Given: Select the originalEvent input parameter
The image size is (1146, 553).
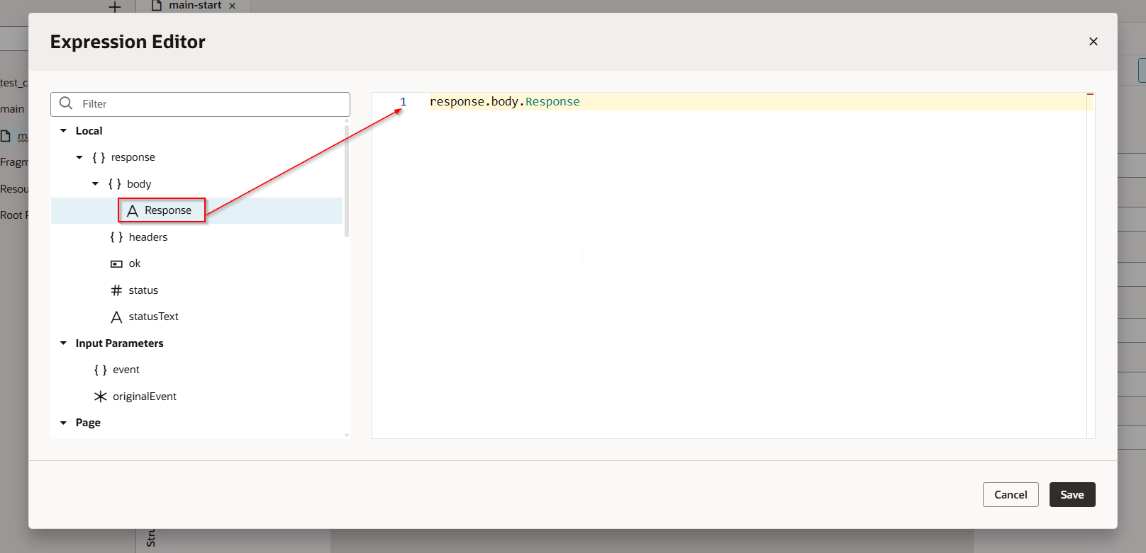Looking at the screenshot, I should [196, 397].
